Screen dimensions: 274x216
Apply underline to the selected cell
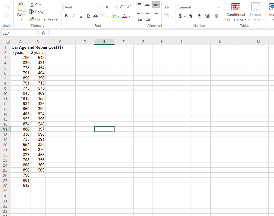[81, 16]
